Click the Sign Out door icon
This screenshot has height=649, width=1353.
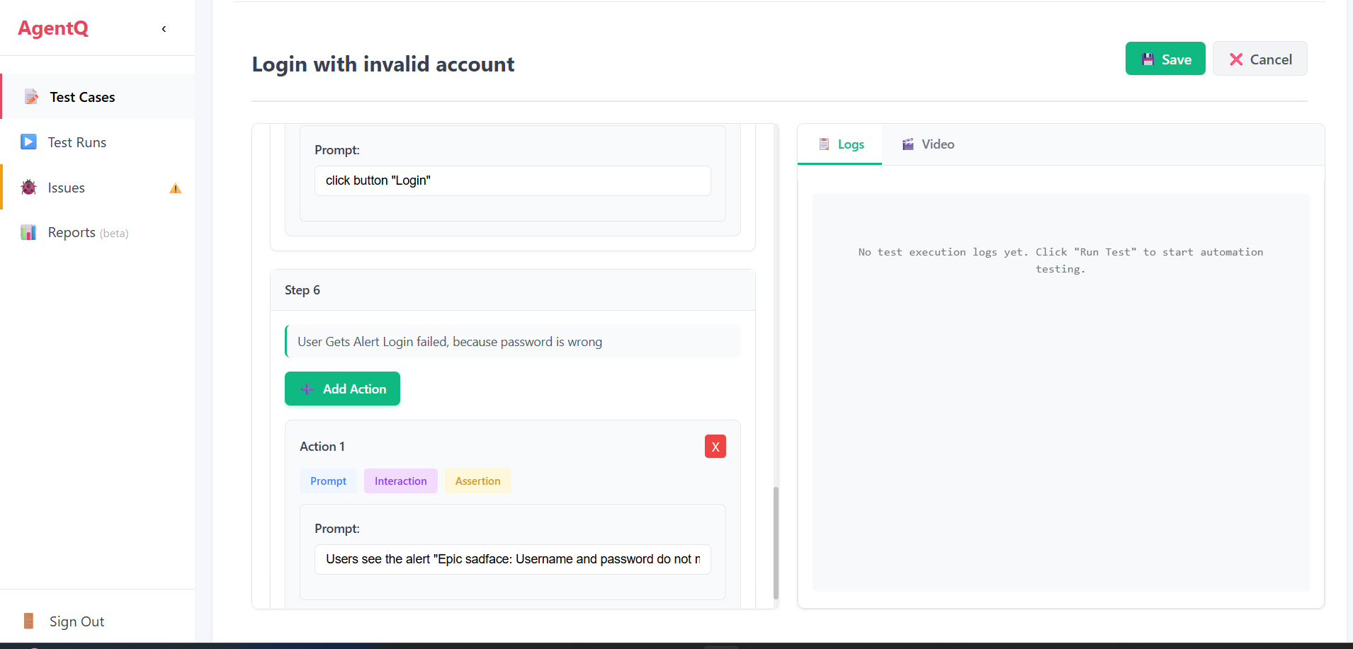tap(29, 621)
